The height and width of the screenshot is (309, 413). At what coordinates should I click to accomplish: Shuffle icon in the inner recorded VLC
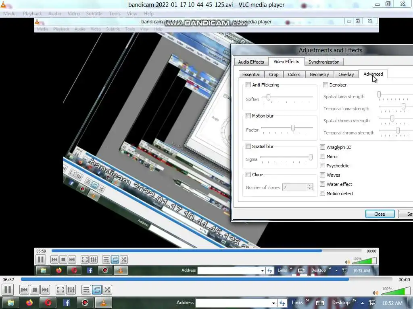[124, 260]
